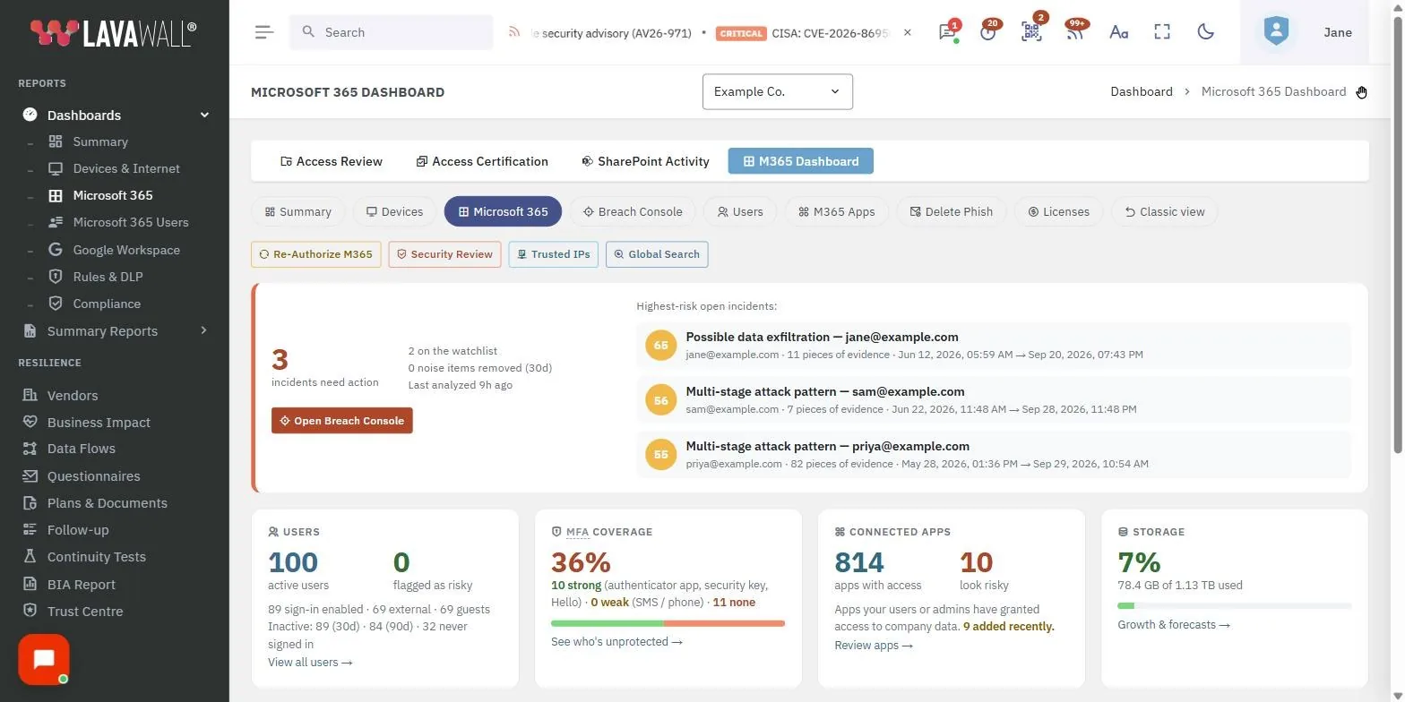This screenshot has width=1405, height=702.
Task: Follow See who's unprotected link
Action: coord(616,642)
